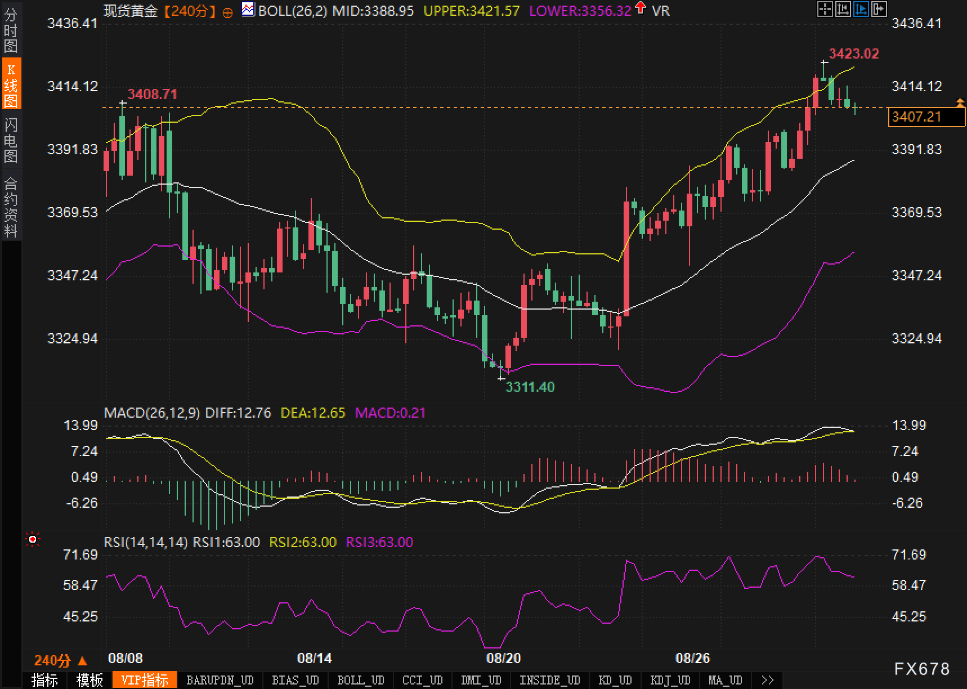Open the 240分 period selector in chart title

[190, 11]
